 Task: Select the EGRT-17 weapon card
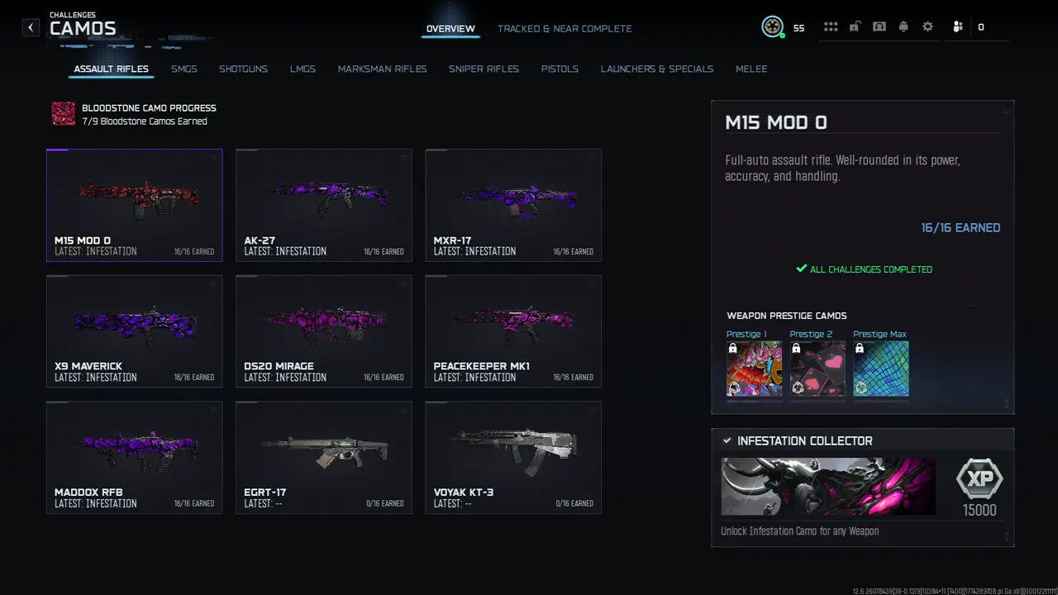pos(324,458)
